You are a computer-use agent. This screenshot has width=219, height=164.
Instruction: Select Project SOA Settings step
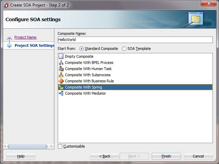[x=35, y=45]
